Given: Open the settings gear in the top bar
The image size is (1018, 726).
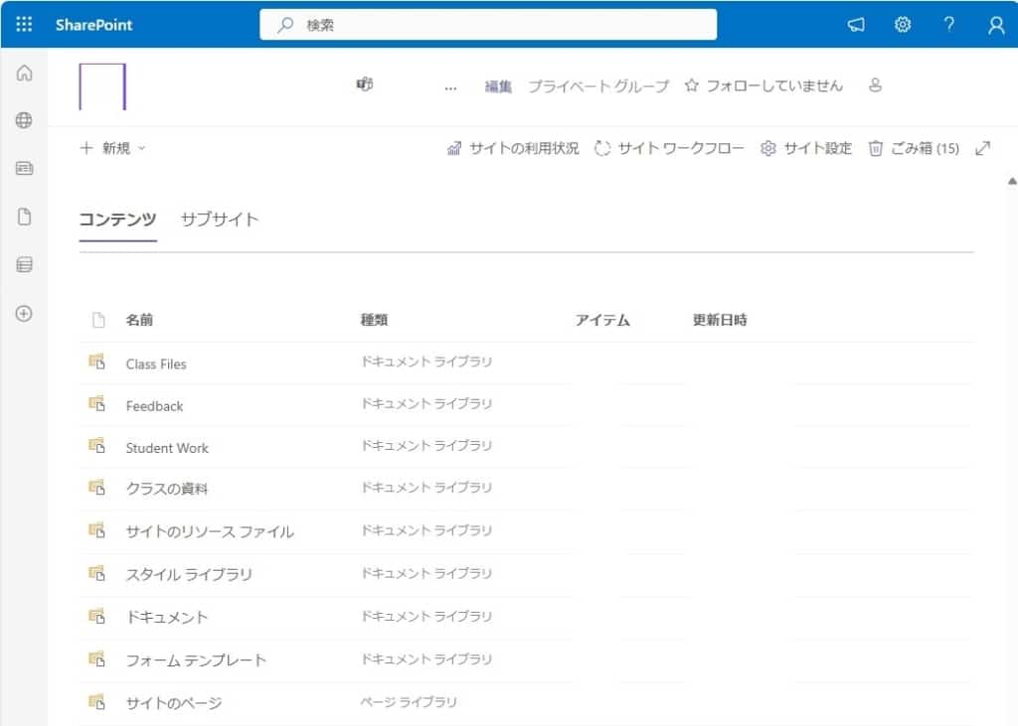Looking at the screenshot, I should pyautogui.click(x=902, y=24).
